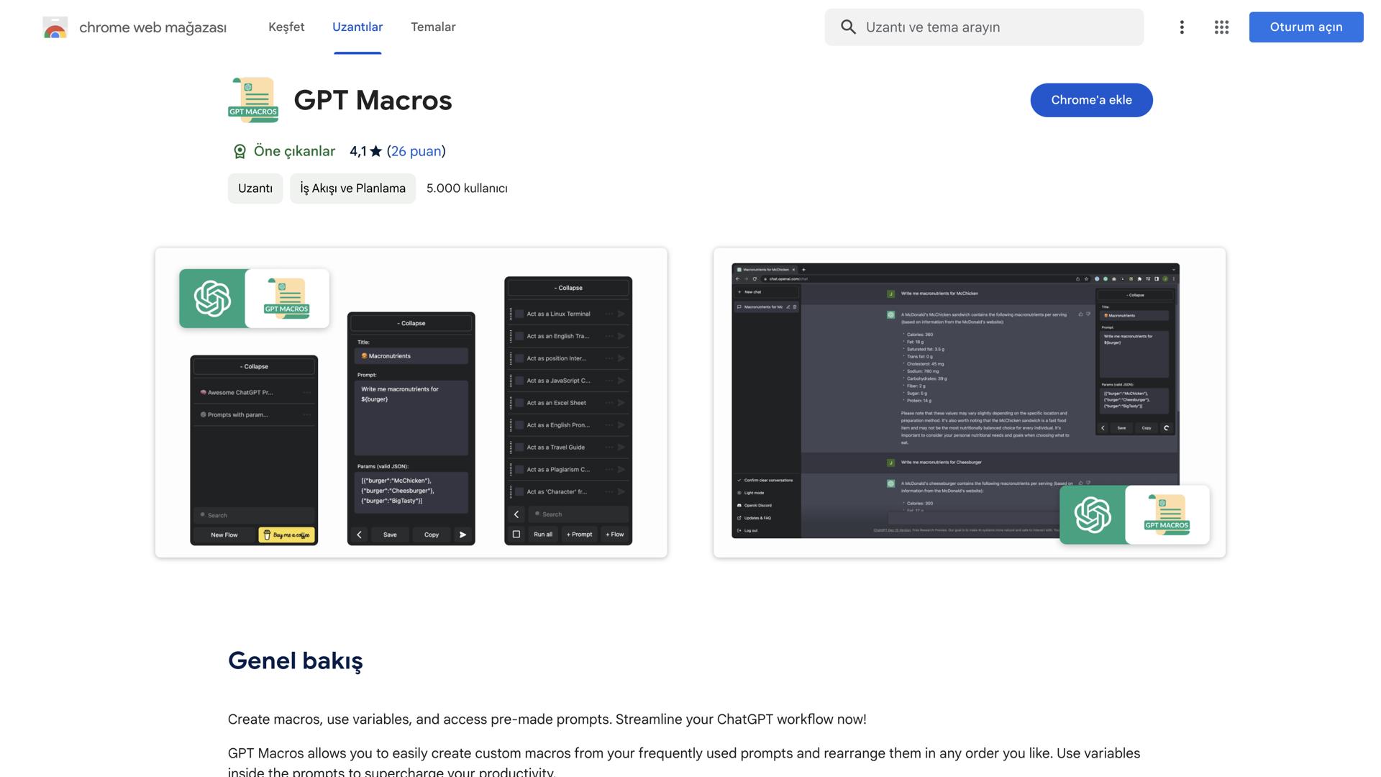Click the Uzantı category chip
The image size is (1381, 777).
click(x=255, y=188)
